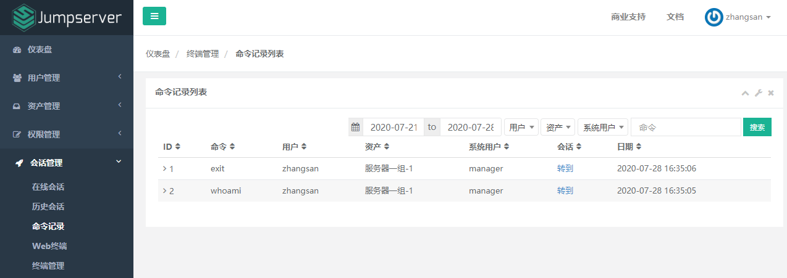Viewport: 787px width, 278px height.
Task: Open Web终端 submenu item
Action: click(x=49, y=246)
